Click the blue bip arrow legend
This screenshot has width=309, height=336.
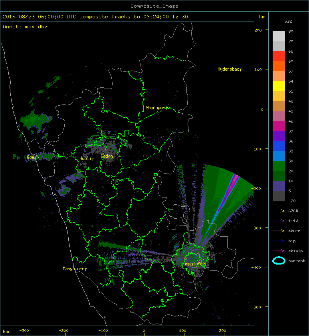279,241
